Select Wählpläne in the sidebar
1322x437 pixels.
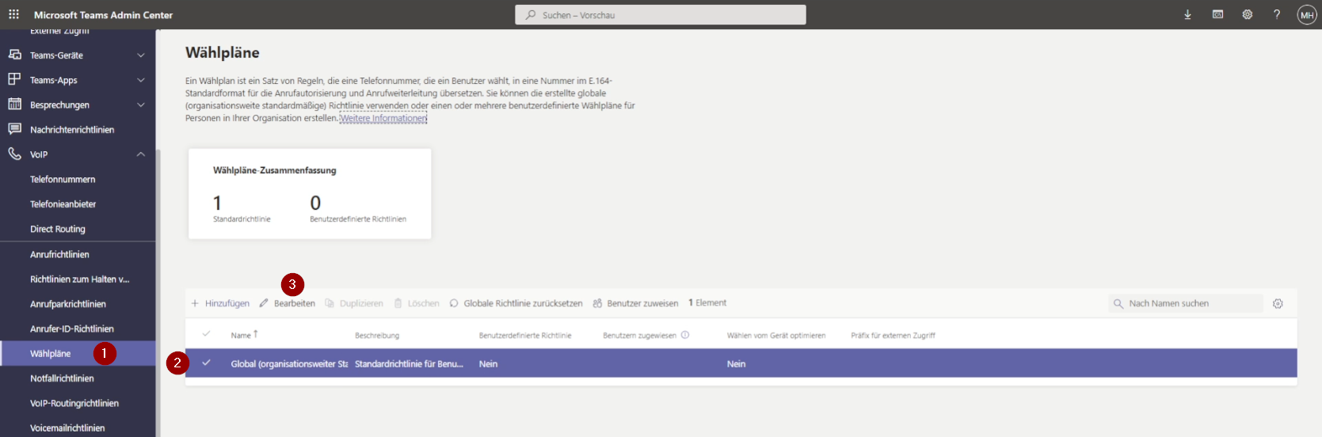[x=78, y=353]
